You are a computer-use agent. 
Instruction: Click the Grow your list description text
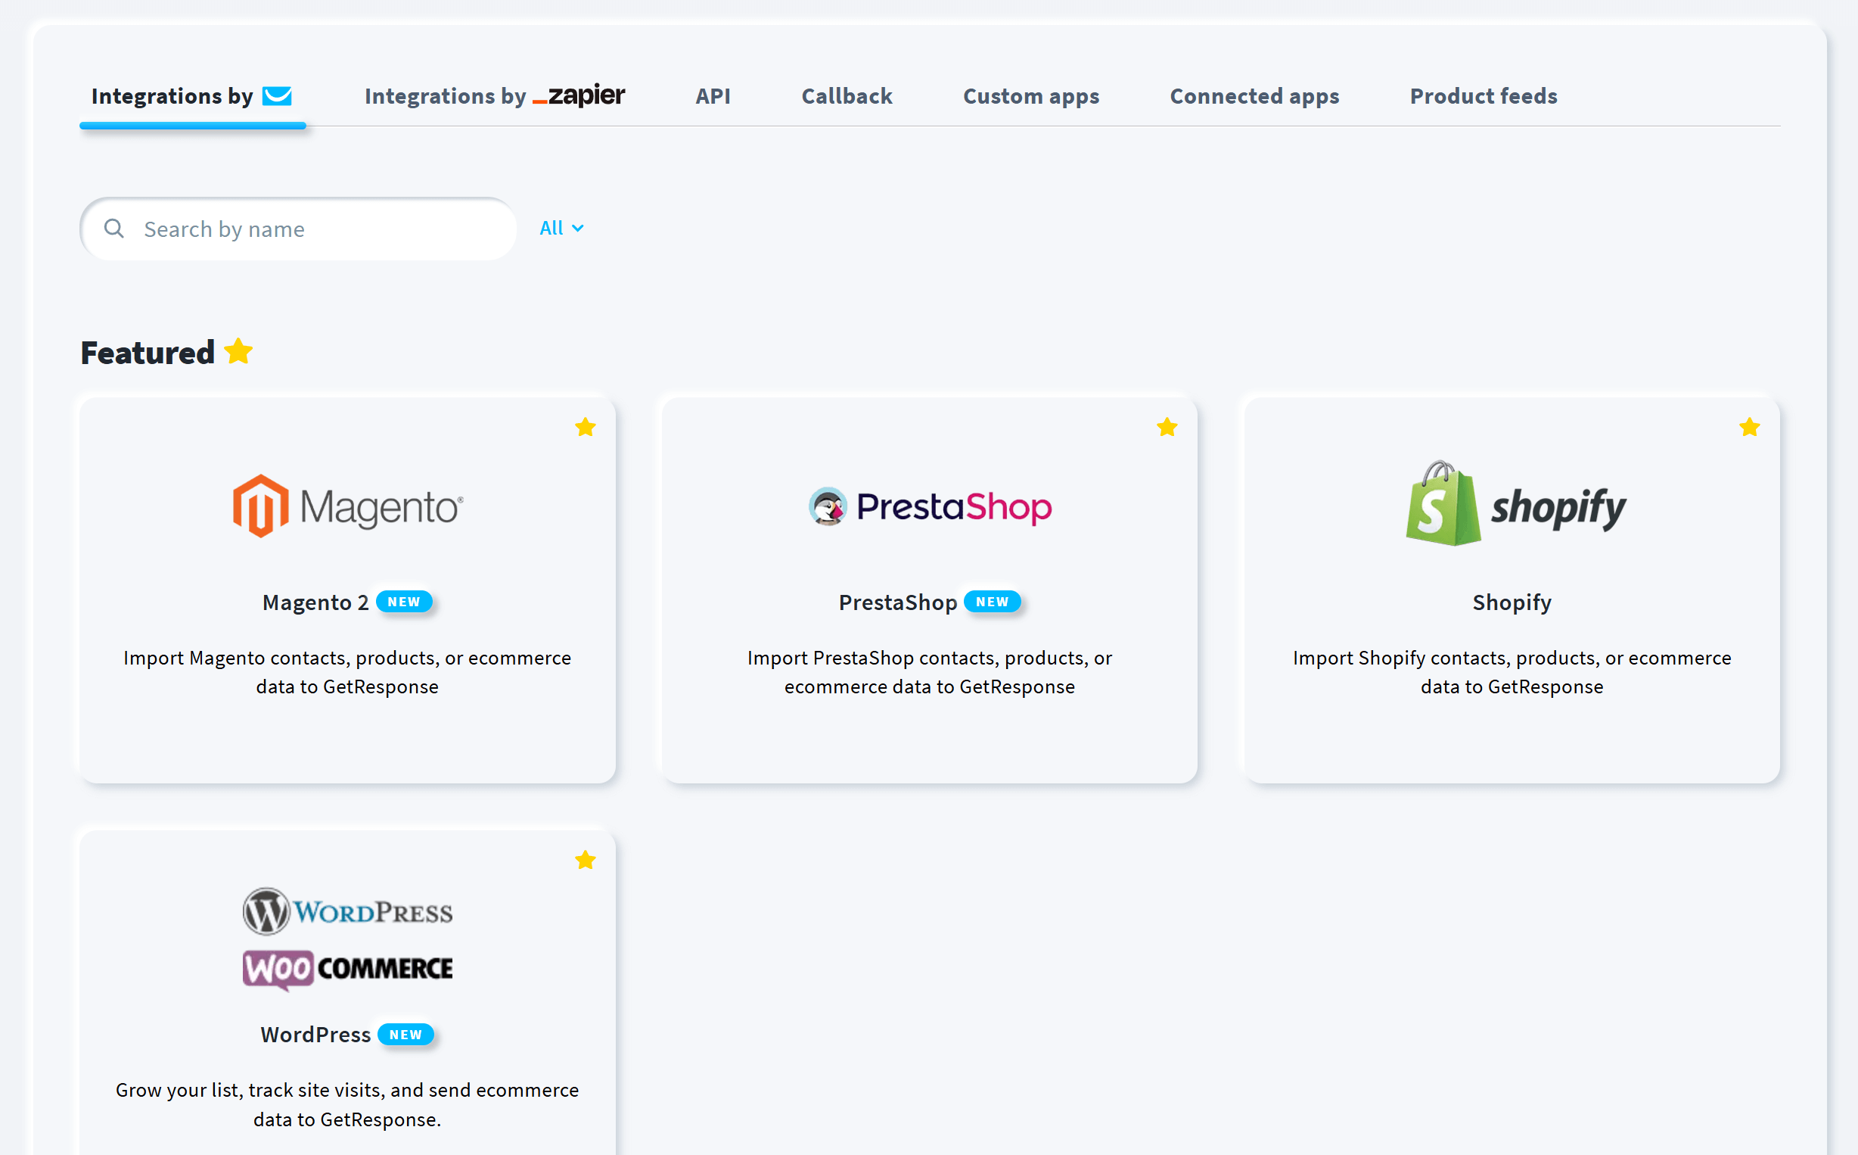tap(347, 1104)
